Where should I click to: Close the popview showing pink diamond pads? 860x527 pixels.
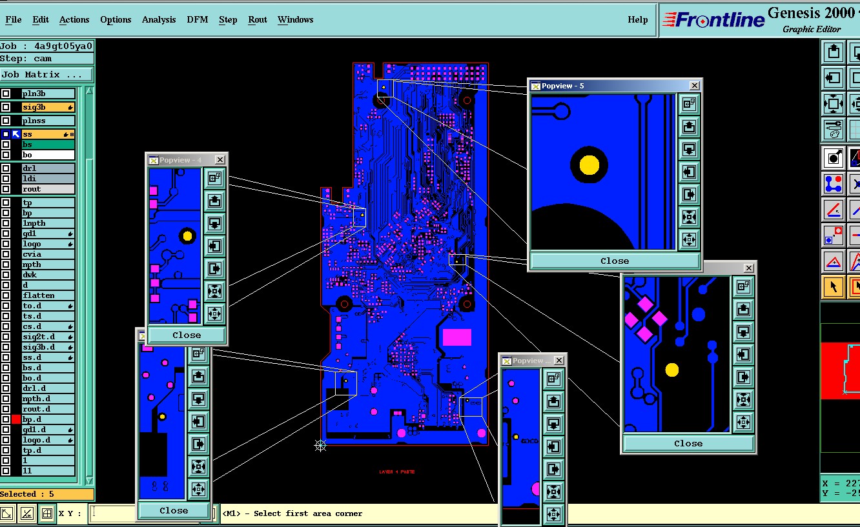coord(688,443)
